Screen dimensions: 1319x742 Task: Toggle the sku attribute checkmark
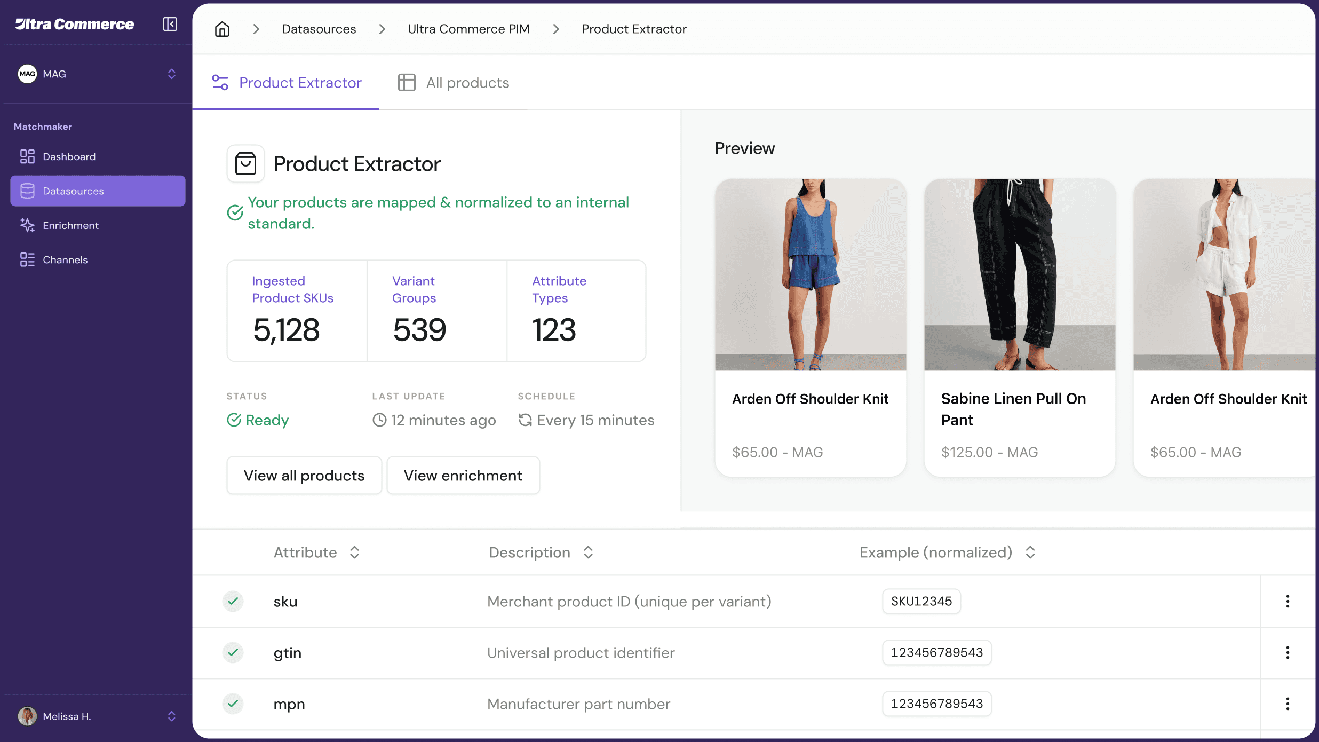(233, 601)
